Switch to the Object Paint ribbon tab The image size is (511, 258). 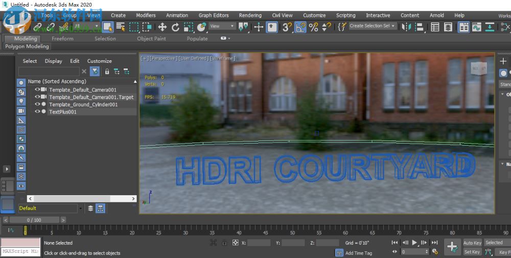[152, 38]
